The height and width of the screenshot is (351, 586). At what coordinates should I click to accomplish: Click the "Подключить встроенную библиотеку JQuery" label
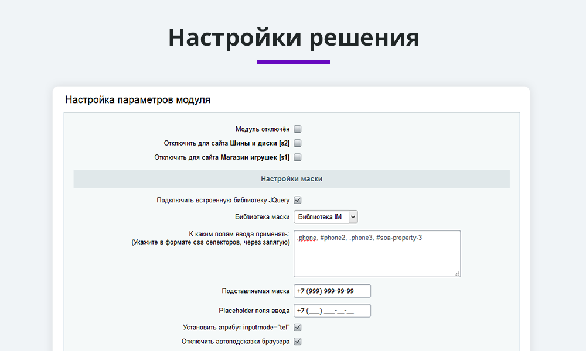click(223, 201)
